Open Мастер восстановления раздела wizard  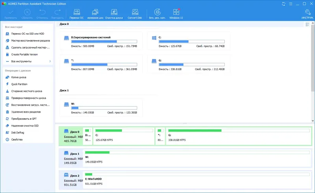pyautogui.click(x=28, y=41)
